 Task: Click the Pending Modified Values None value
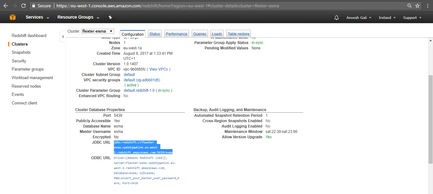tap(256, 48)
